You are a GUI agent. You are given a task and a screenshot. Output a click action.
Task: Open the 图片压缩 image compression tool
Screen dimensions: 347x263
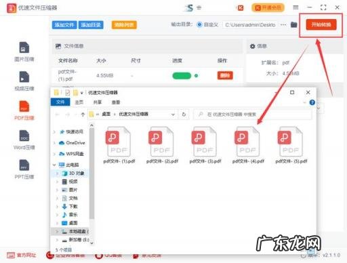(x=24, y=52)
